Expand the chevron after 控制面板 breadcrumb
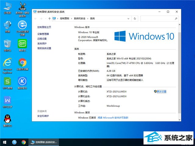Viewport: 195px width, 146px height. tap(72, 19)
